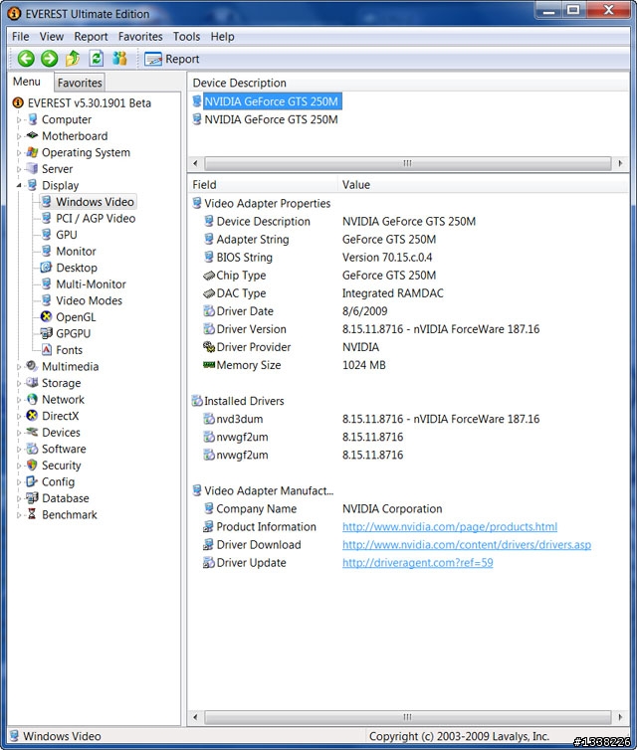The width and height of the screenshot is (637, 750).
Task: Click the Monitor icon in the tree
Action: point(46,251)
